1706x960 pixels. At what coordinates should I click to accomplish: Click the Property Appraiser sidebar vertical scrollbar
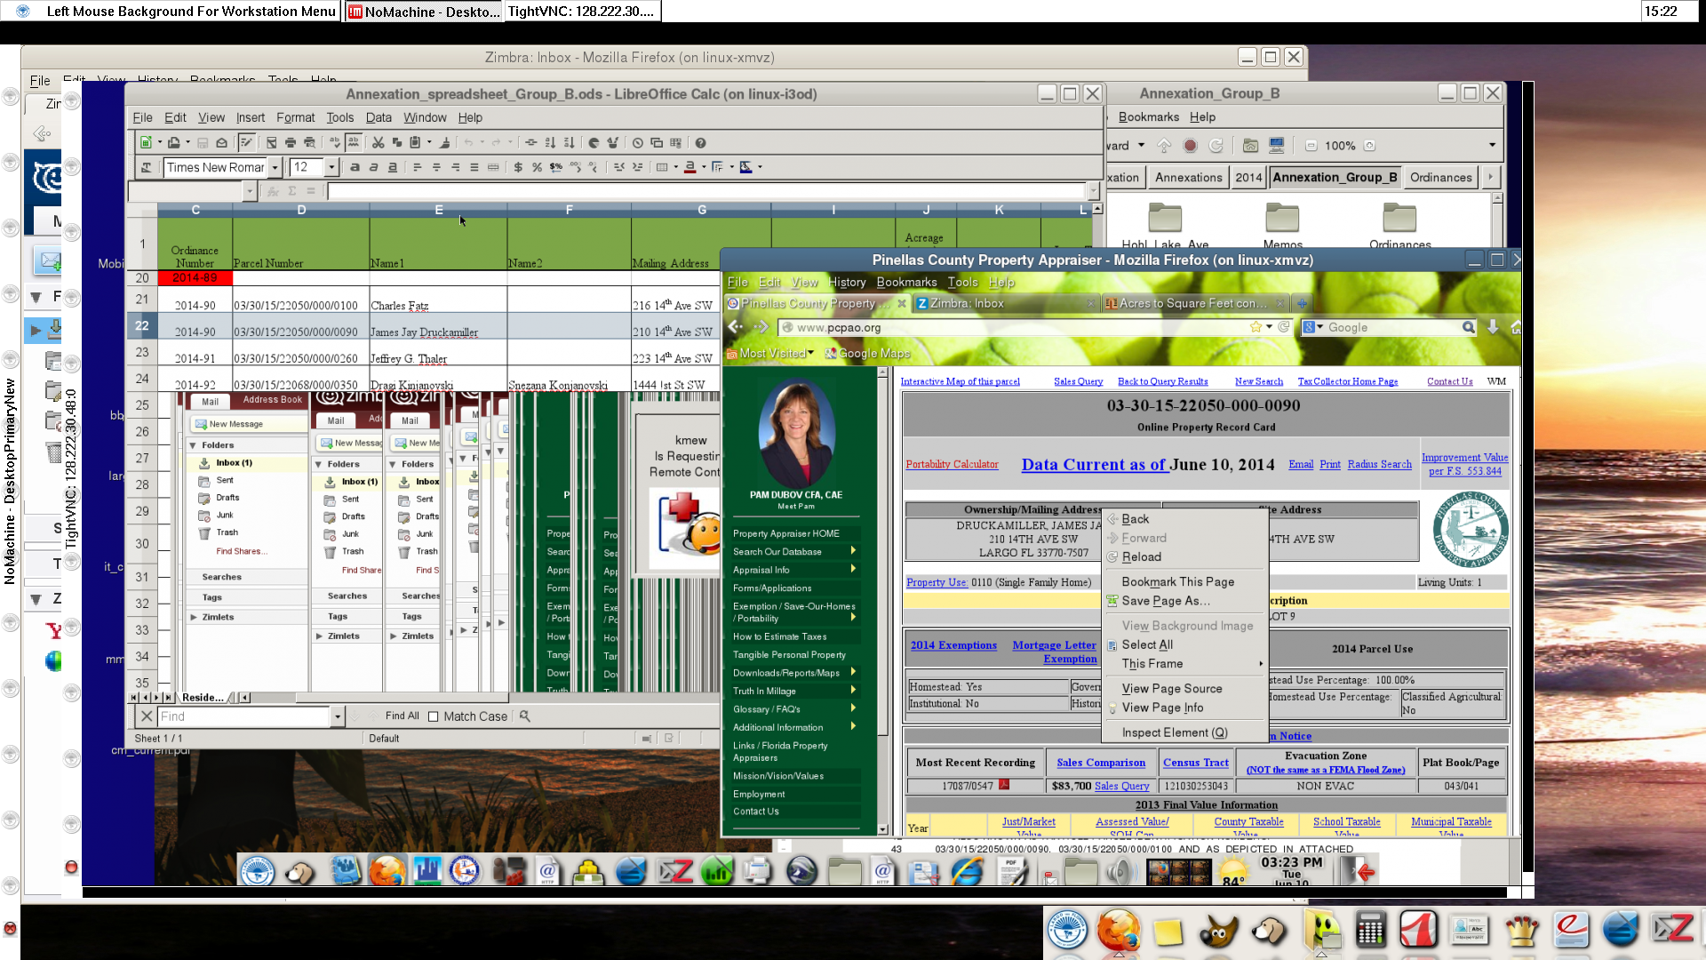pyautogui.click(x=882, y=600)
